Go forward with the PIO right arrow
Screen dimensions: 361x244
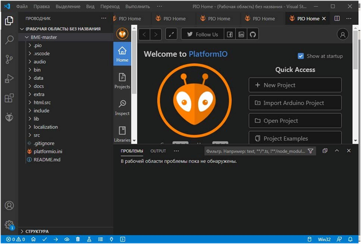click(x=156, y=34)
